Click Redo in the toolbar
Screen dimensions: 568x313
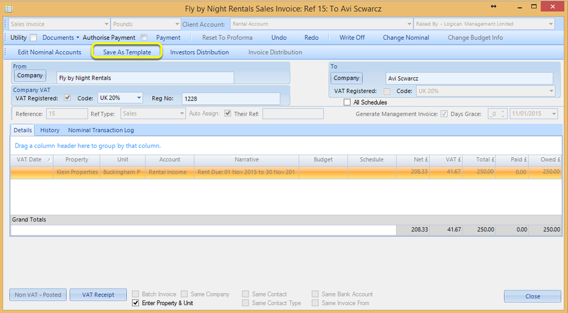coord(311,38)
